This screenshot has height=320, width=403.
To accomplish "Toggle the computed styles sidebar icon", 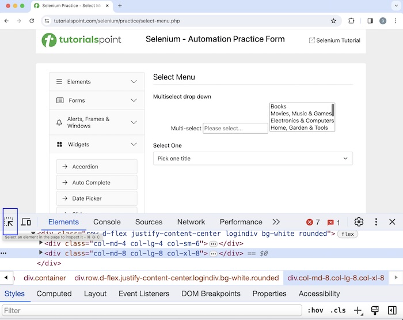I will (x=391, y=311).
